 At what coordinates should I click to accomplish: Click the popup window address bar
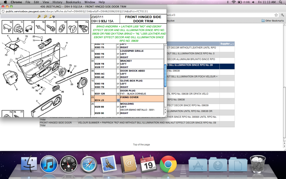click(84, 11)
